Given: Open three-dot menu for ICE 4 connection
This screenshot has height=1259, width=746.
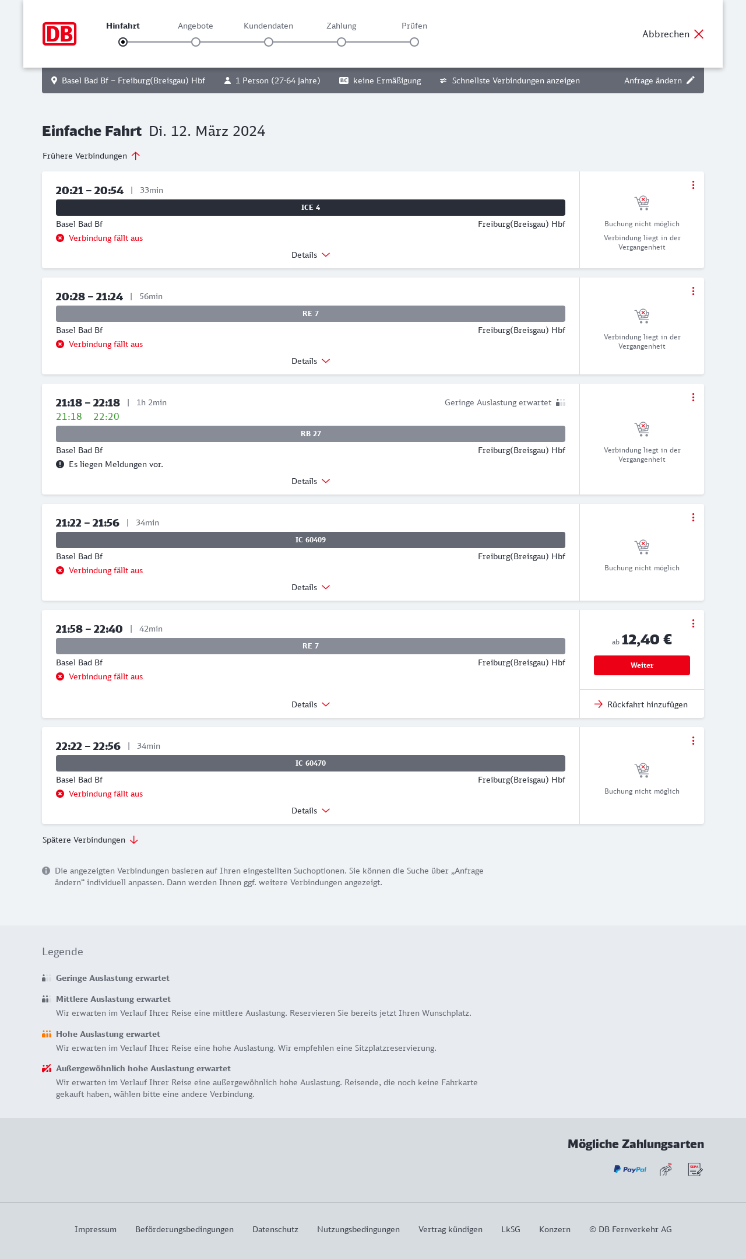Looking at the screenshot, I should pyautogui.click(x=693, y=185).
